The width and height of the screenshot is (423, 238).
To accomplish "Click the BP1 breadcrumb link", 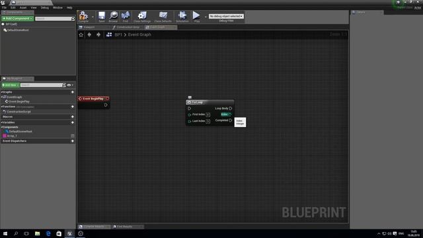I will [118, 34].
